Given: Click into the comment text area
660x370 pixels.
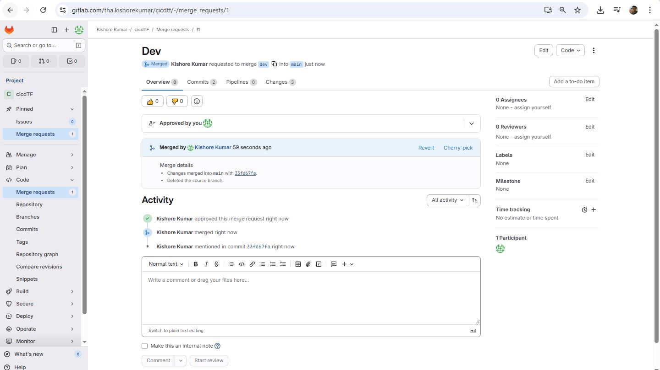Looking at the screenshot, I should 311,297.
